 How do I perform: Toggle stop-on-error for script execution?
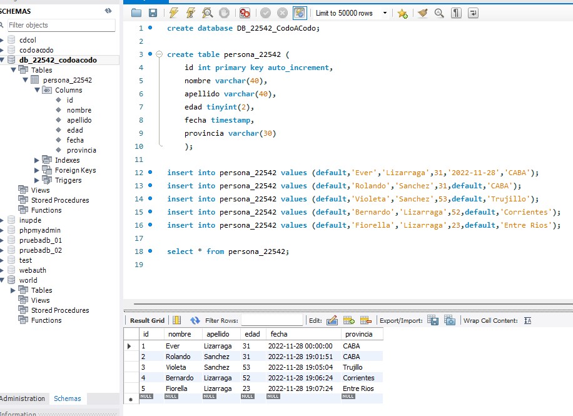(x=245, y=13)
